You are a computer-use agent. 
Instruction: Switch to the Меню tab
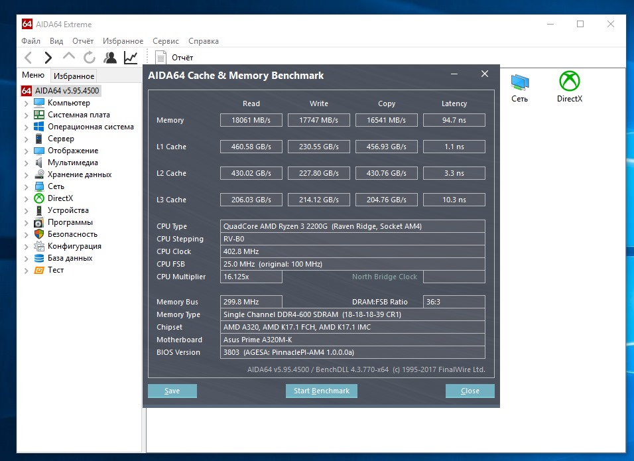(33, 75)
